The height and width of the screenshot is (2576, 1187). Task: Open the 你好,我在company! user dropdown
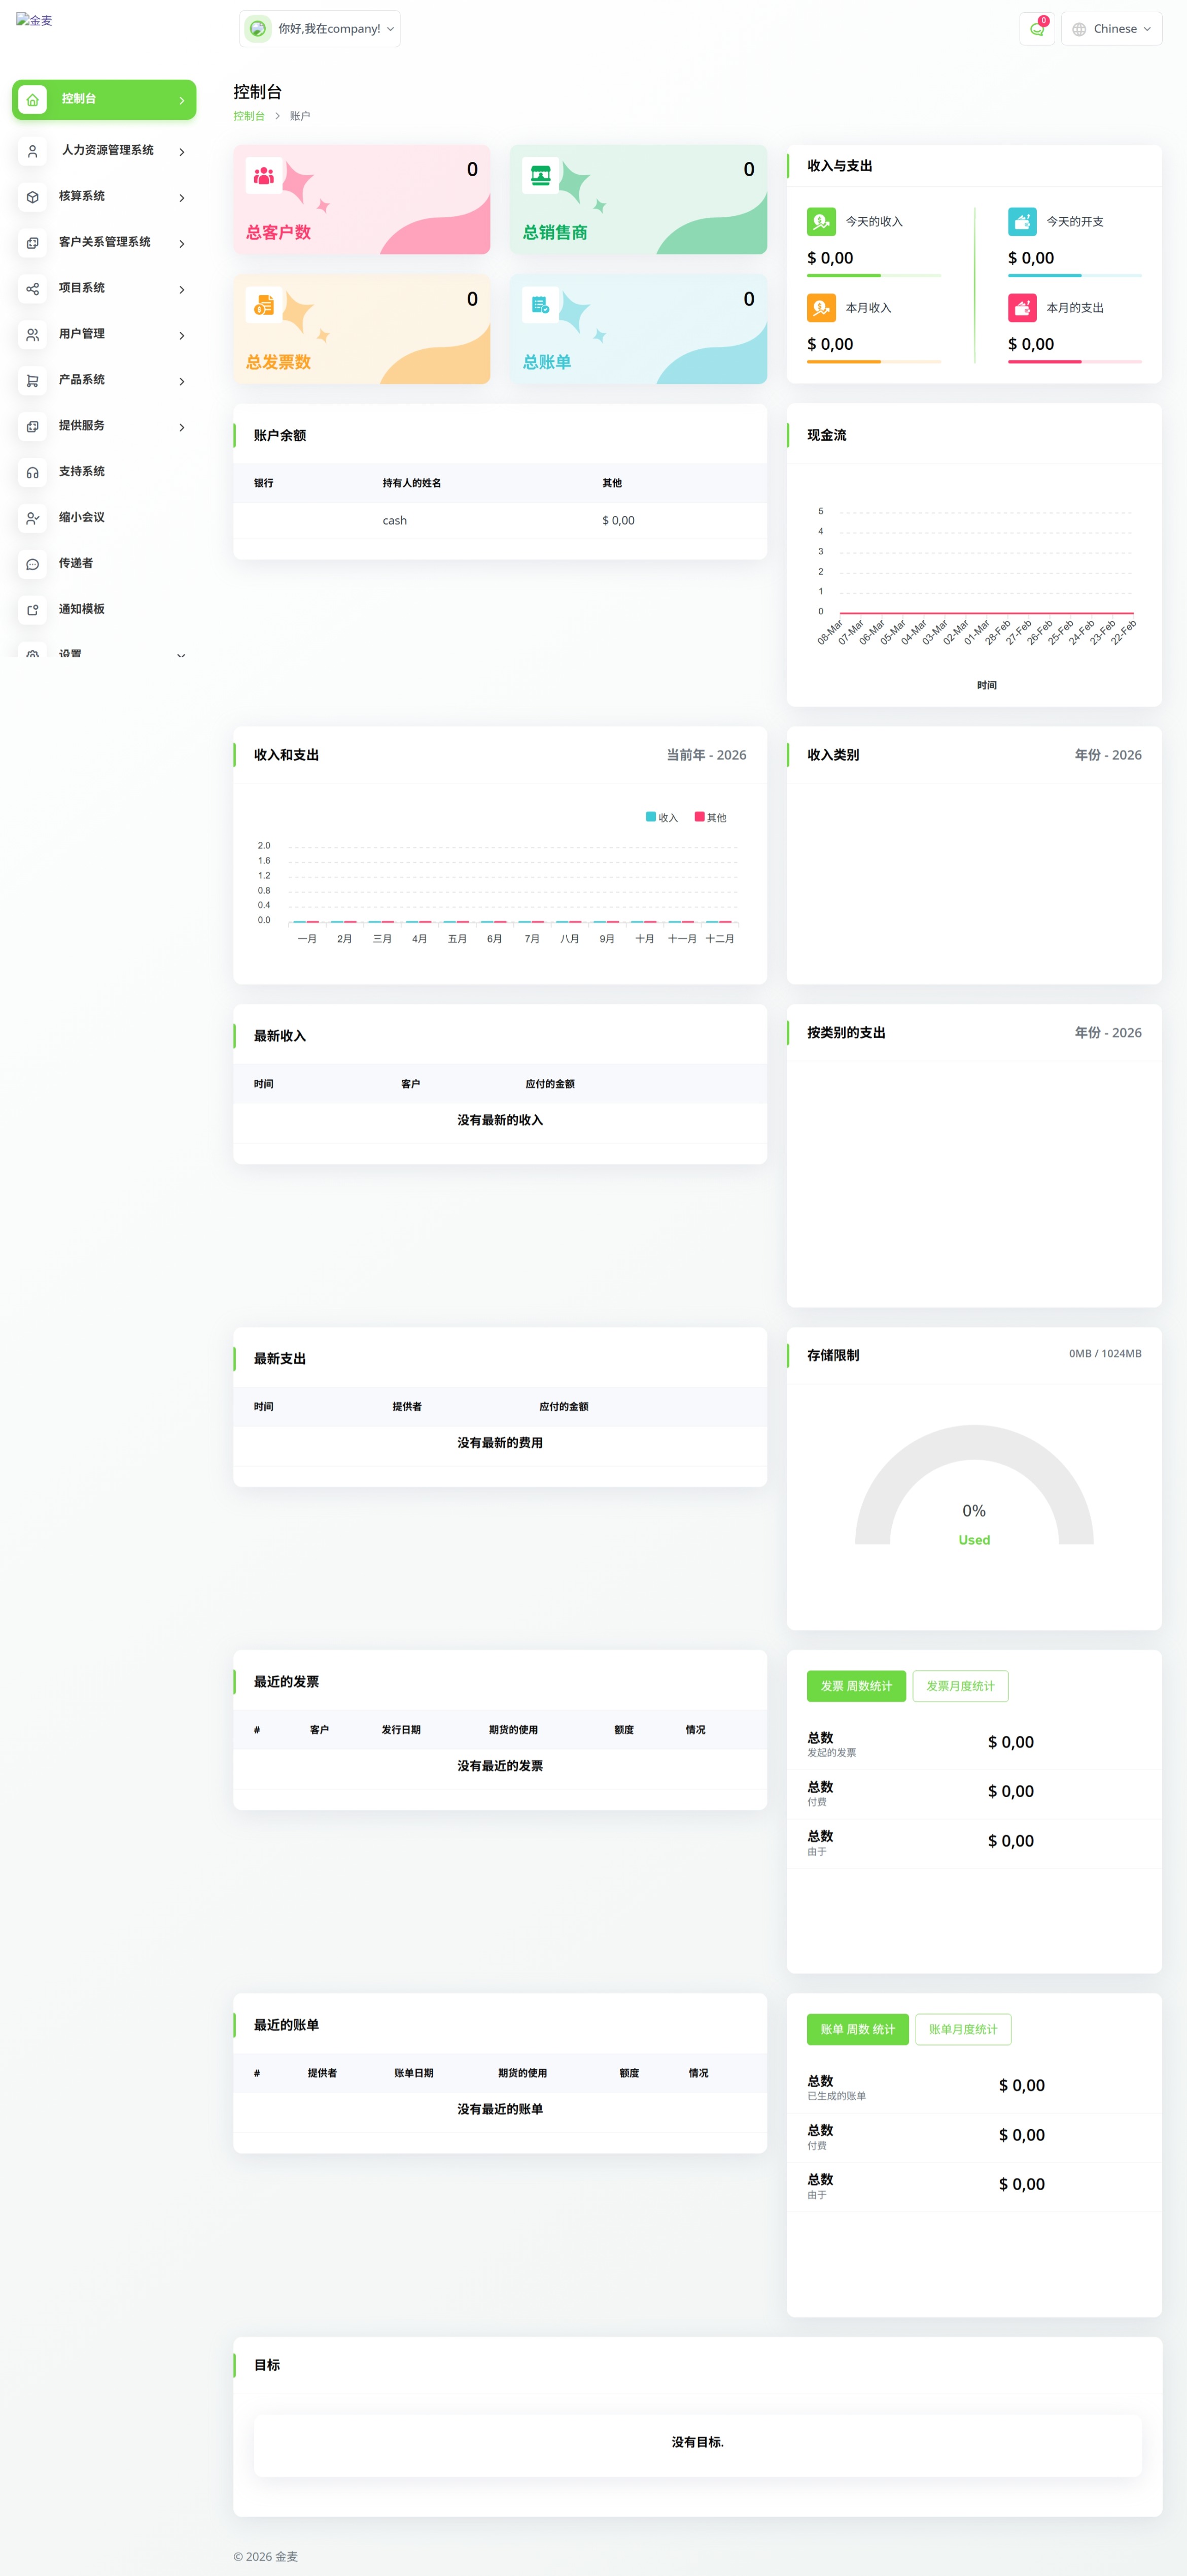tap(320, 29)
